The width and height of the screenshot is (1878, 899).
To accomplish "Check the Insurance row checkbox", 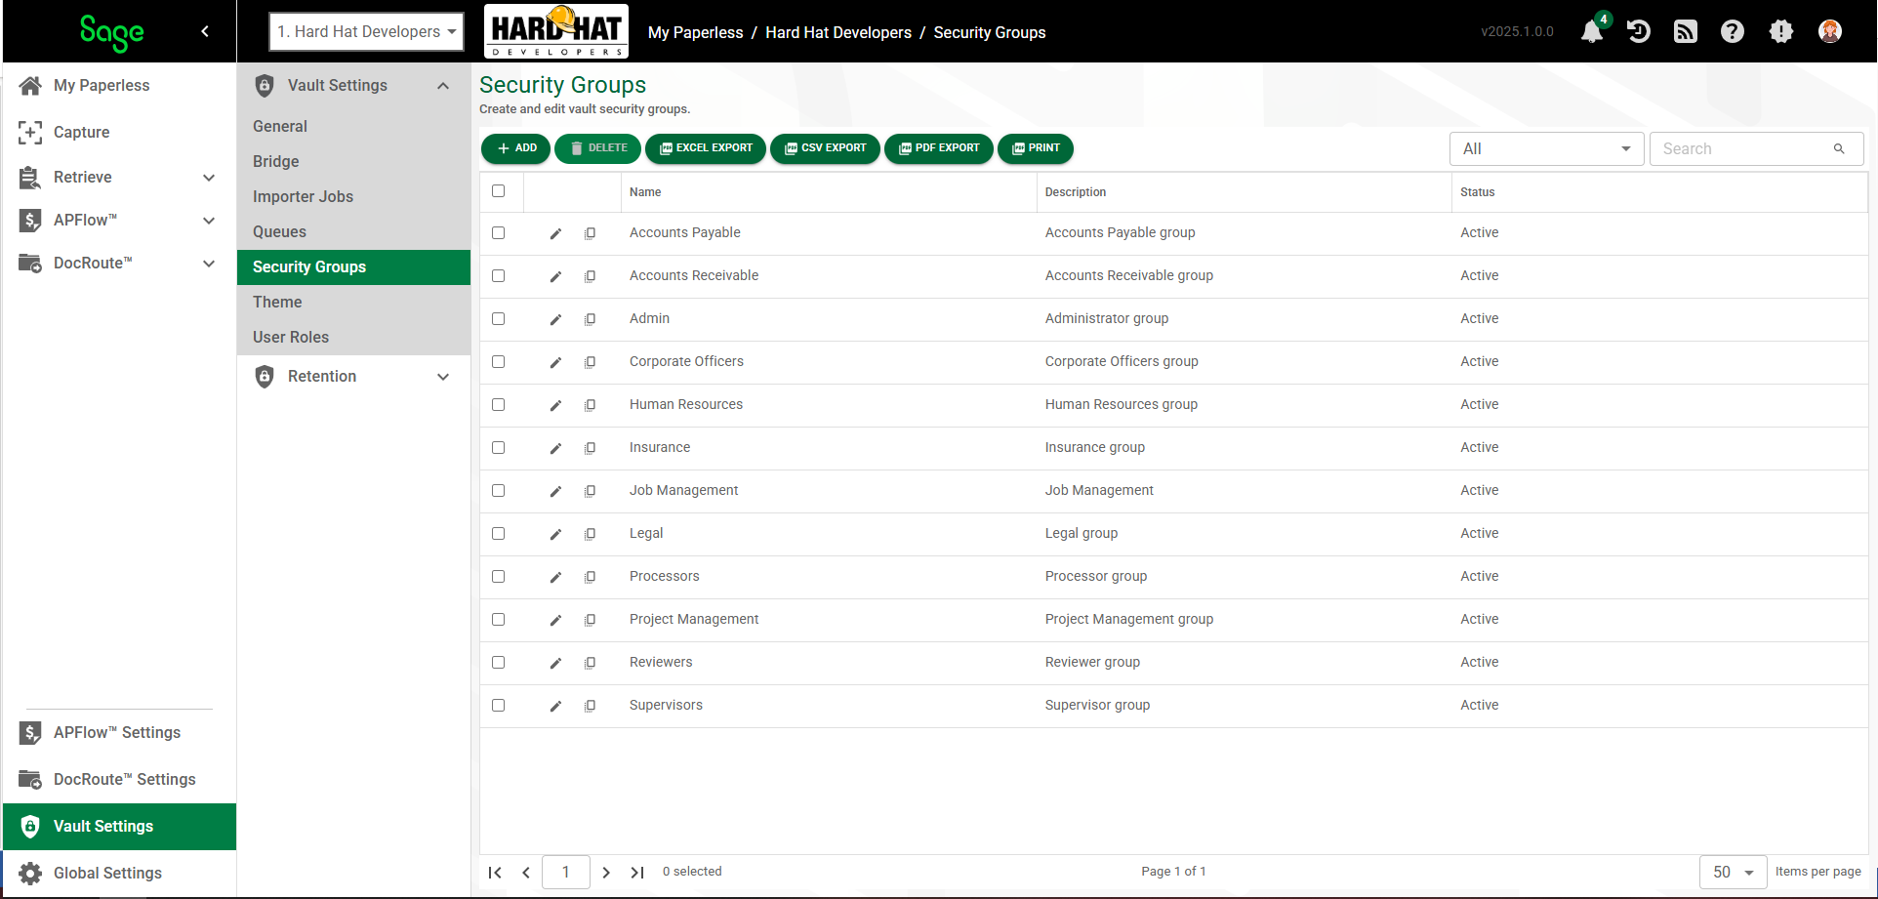I will coord(499,448).
